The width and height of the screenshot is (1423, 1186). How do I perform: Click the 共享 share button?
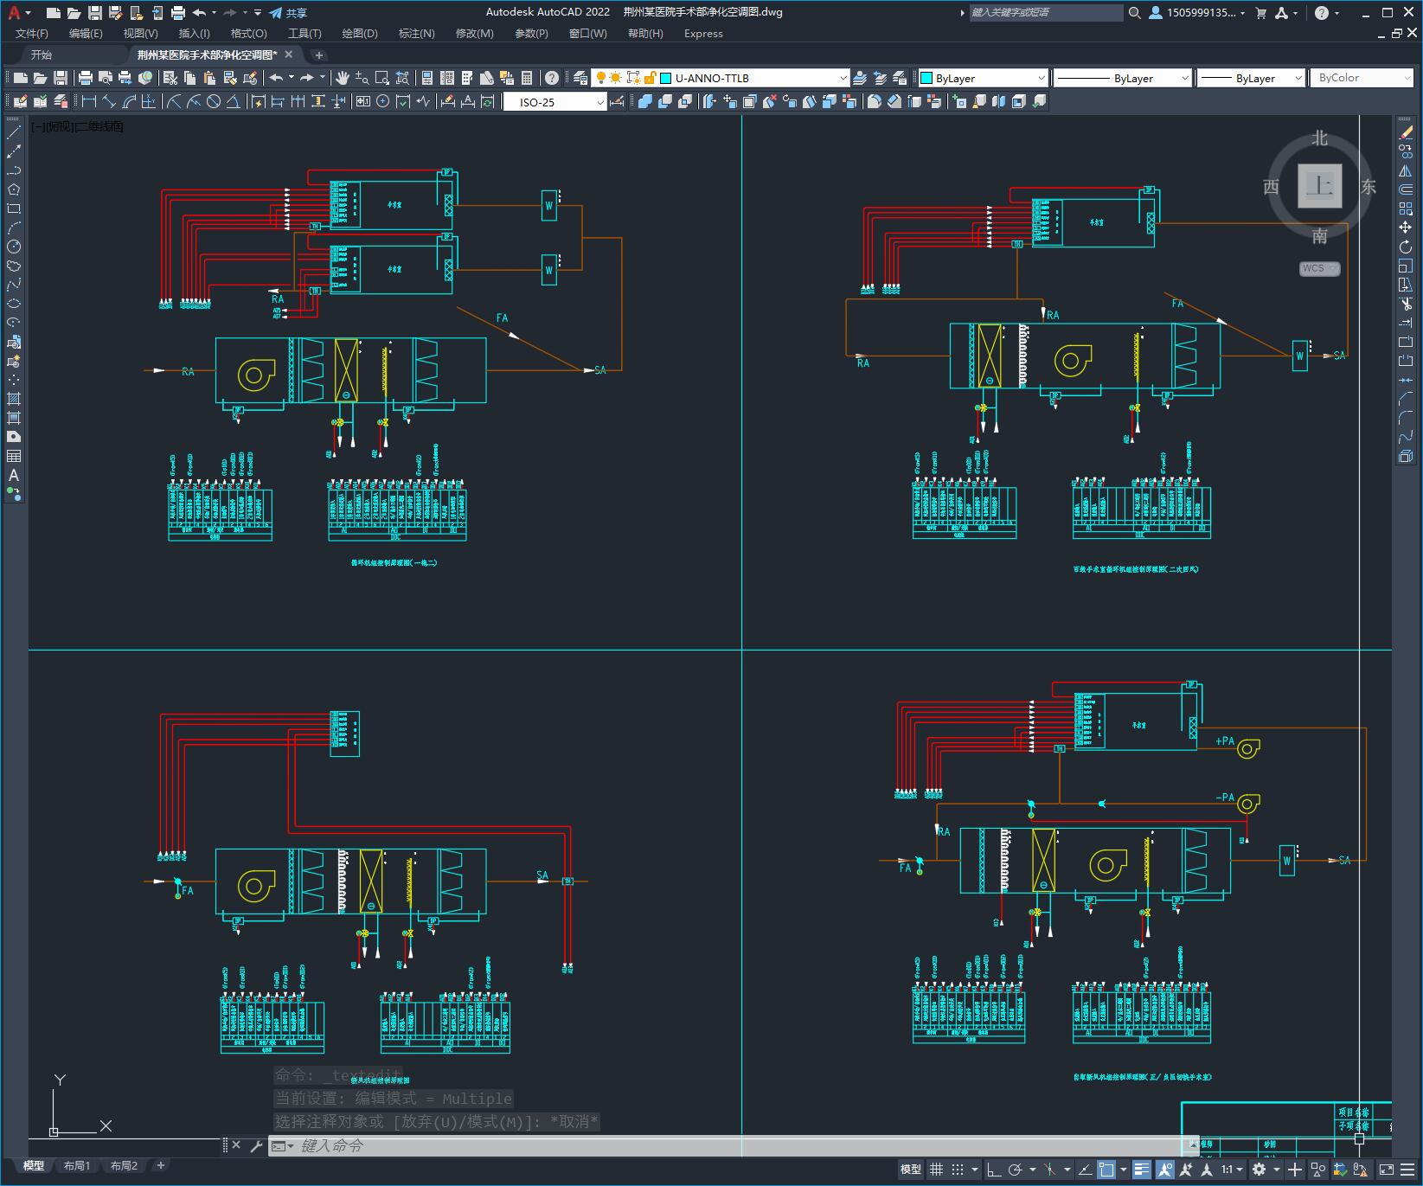(x=288, y=13)
